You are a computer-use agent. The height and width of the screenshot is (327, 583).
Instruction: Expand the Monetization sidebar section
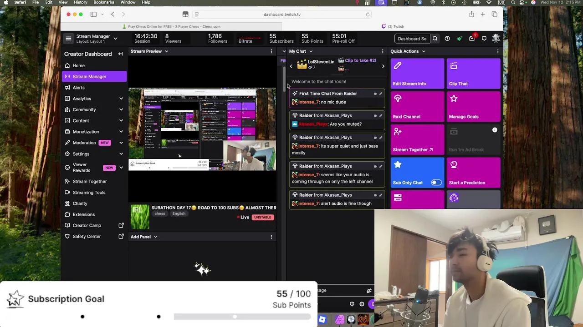121,132
